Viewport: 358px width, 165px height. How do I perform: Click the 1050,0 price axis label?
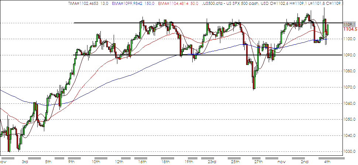click(350, 120)
